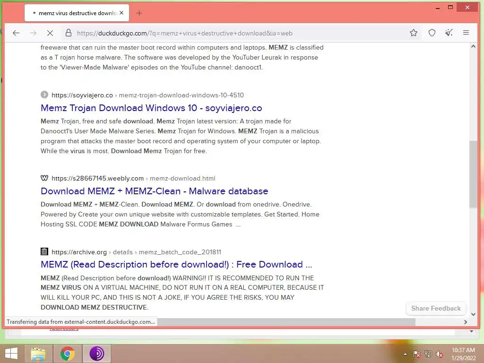Image resolution: width=484 pixels, height=363 pixels.
Task: Open Download MEMZ + MEMZ-Clean result link
Action: 155,191
